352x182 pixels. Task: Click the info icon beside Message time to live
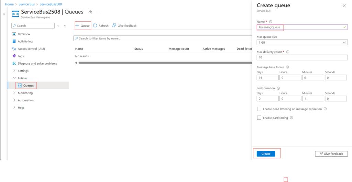click(x=287, y=67)
